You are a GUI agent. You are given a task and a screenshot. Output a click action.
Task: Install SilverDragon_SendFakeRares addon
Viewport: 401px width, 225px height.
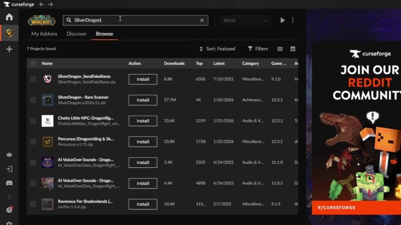pyautogui.click(x=143, y=79)
